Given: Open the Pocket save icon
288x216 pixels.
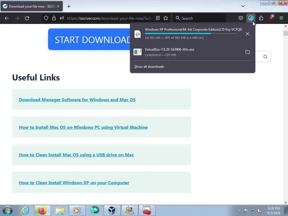Looking at the screenshot, I should (241, 18).
